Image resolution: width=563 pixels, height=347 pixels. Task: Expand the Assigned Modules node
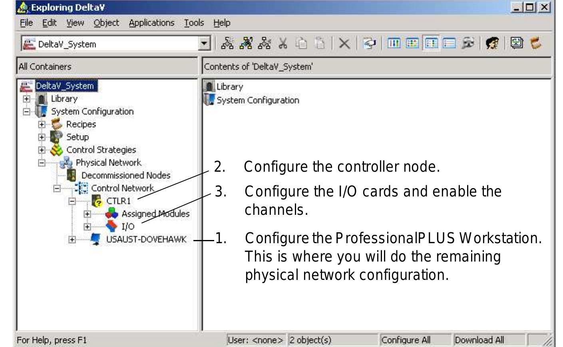[x=87, y=214]
